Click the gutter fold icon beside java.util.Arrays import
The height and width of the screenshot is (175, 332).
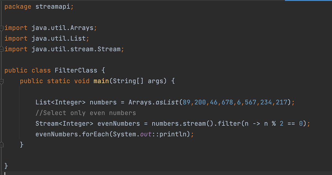pos(1,28)
